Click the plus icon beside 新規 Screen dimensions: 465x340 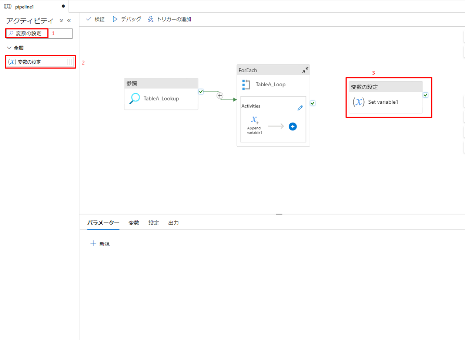click(93, 243)
